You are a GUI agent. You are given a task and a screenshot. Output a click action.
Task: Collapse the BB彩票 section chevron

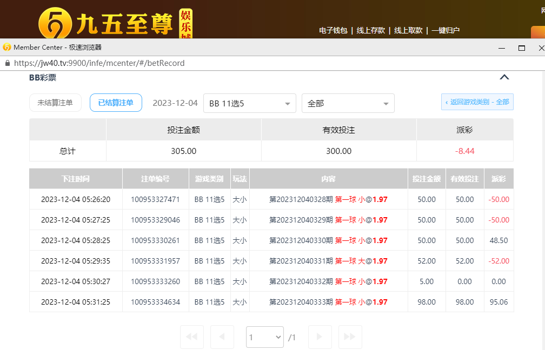(504, 77)
